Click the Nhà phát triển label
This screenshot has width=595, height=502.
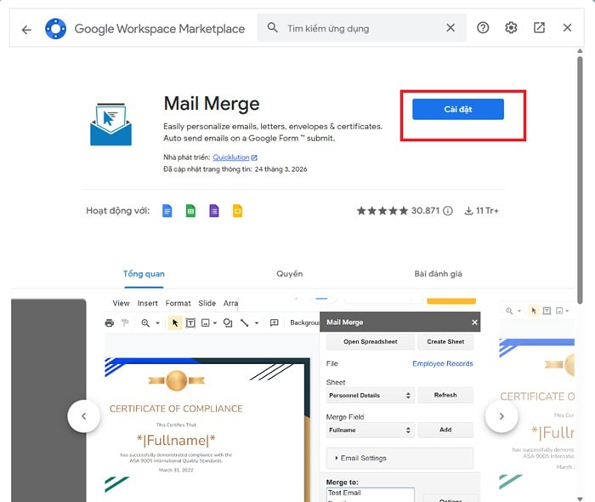coord(186,157)
